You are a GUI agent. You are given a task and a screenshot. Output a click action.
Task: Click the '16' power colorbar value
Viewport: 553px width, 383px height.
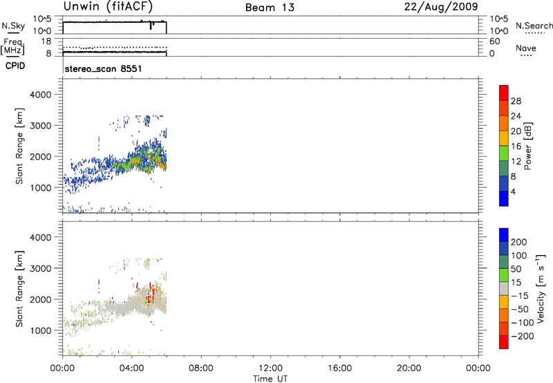(516, 147)
